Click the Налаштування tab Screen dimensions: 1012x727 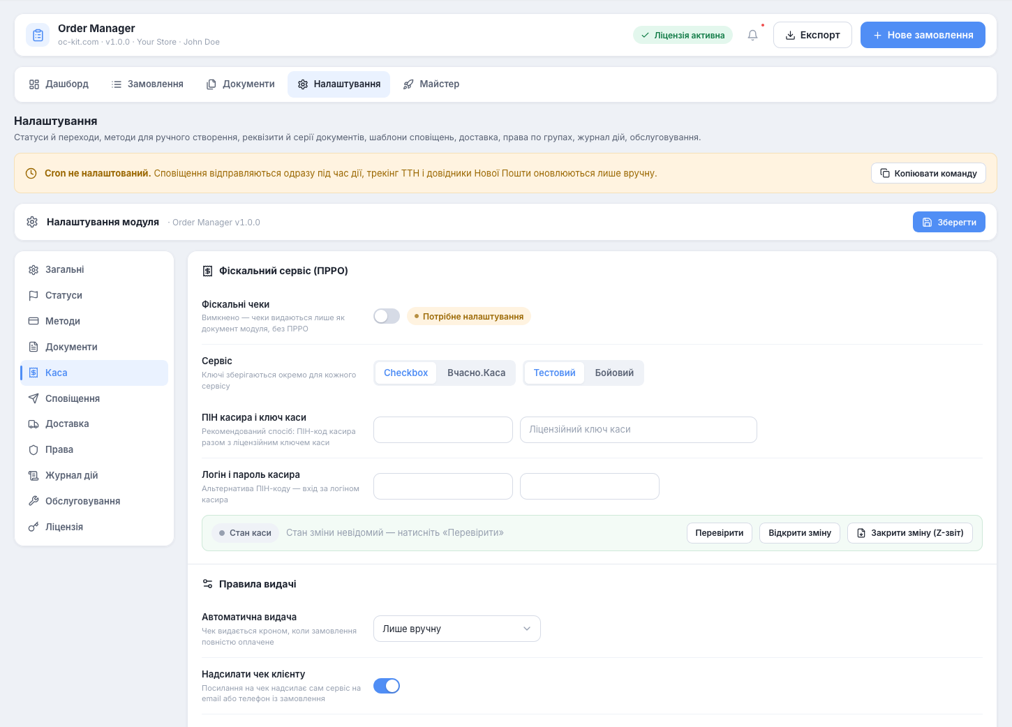(x=339, y=84)
